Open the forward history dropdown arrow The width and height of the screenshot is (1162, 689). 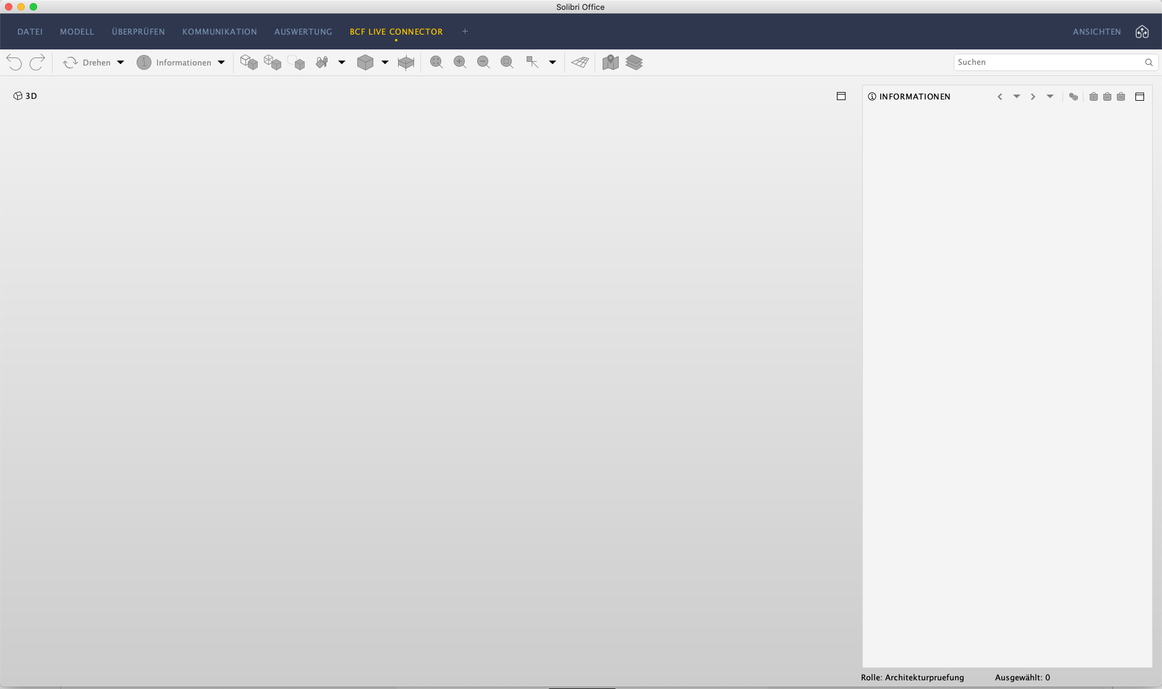coord(1050,96)
